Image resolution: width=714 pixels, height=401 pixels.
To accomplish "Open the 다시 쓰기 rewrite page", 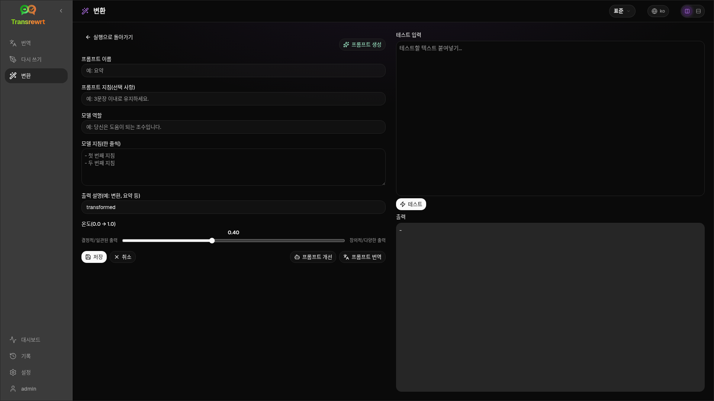I will [36, 59].
